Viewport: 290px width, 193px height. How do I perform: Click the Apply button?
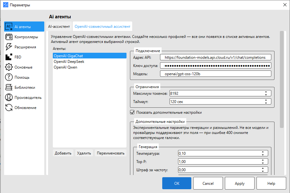(240, 183)
